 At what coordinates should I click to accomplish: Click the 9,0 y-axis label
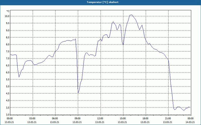pyautogui.click(x=8, y=30)
